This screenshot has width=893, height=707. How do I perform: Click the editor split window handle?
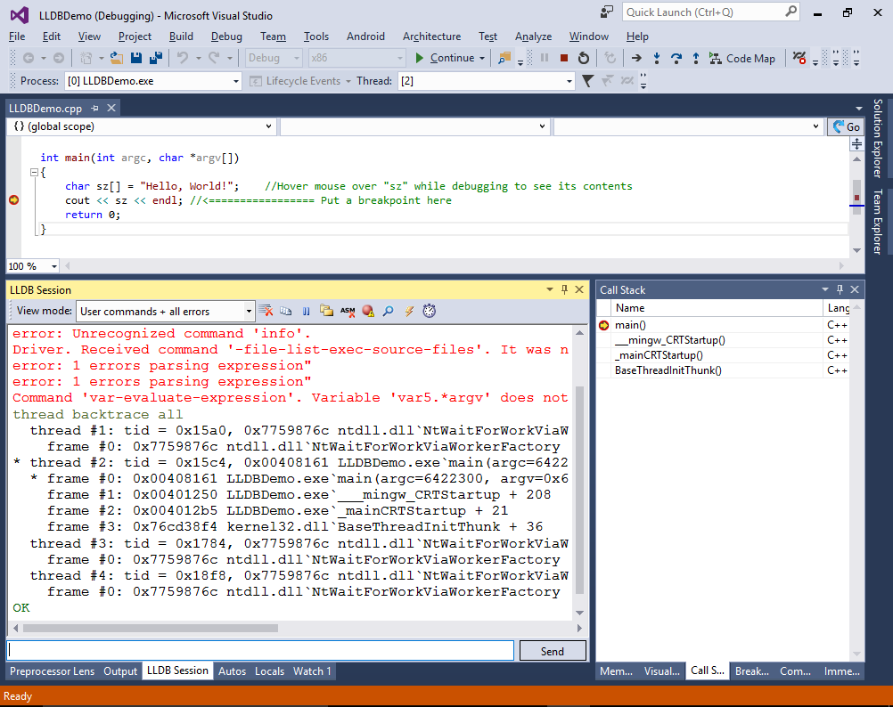pyautogui.click(x=856, y=144)
